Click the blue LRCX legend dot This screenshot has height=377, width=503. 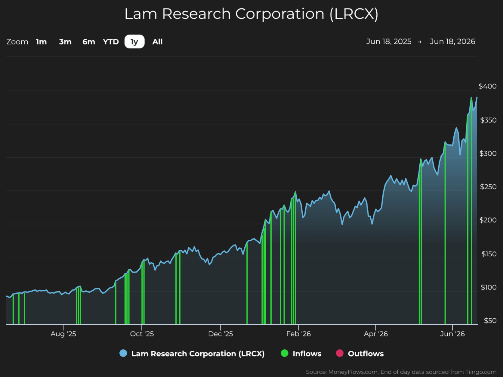[x=123, y=353]
